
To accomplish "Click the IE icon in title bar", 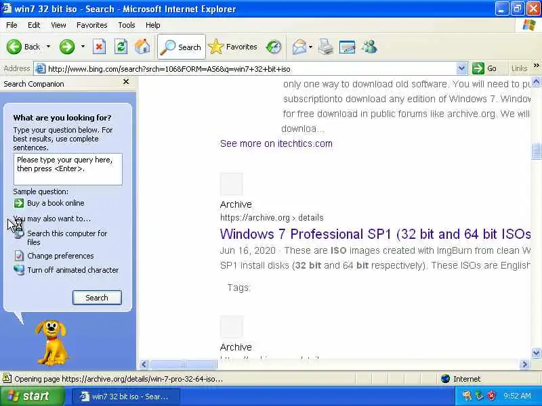I will [x=6, y=7].
